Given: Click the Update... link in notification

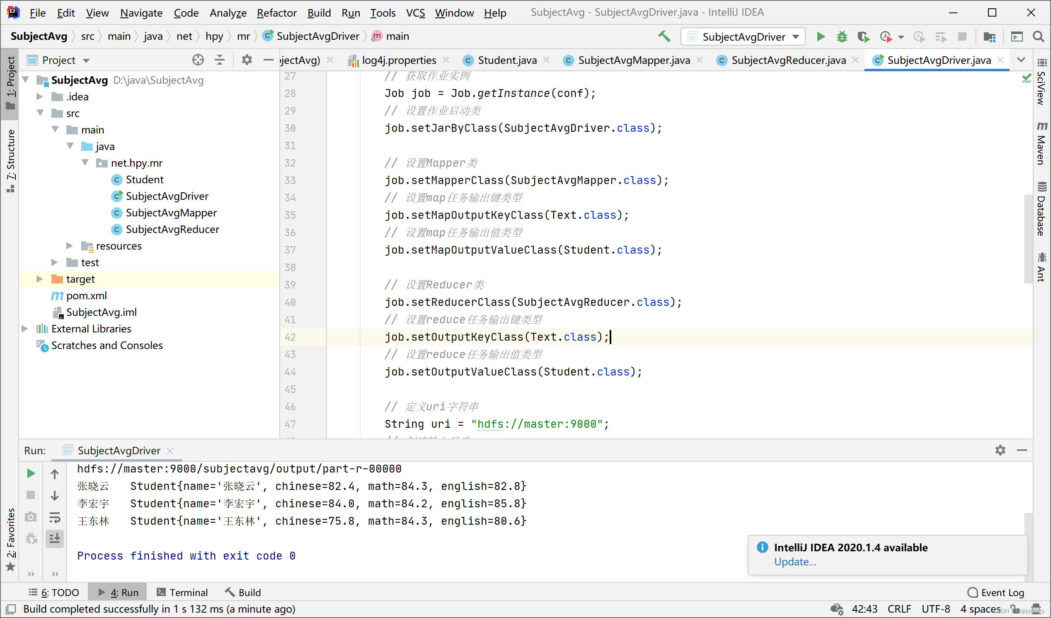Looking at the screenshot, I should 795,562.
